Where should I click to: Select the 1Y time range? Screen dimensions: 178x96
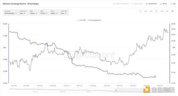click(156, 11)
